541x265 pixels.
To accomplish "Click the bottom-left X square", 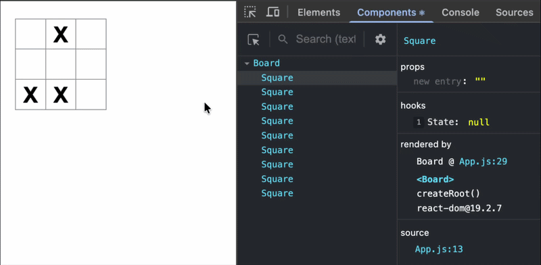I will [30, 95].
